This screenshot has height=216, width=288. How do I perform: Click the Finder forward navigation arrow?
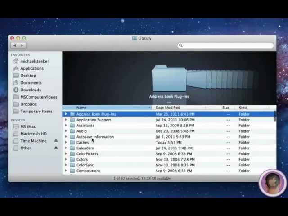click(x=22, y=45)
